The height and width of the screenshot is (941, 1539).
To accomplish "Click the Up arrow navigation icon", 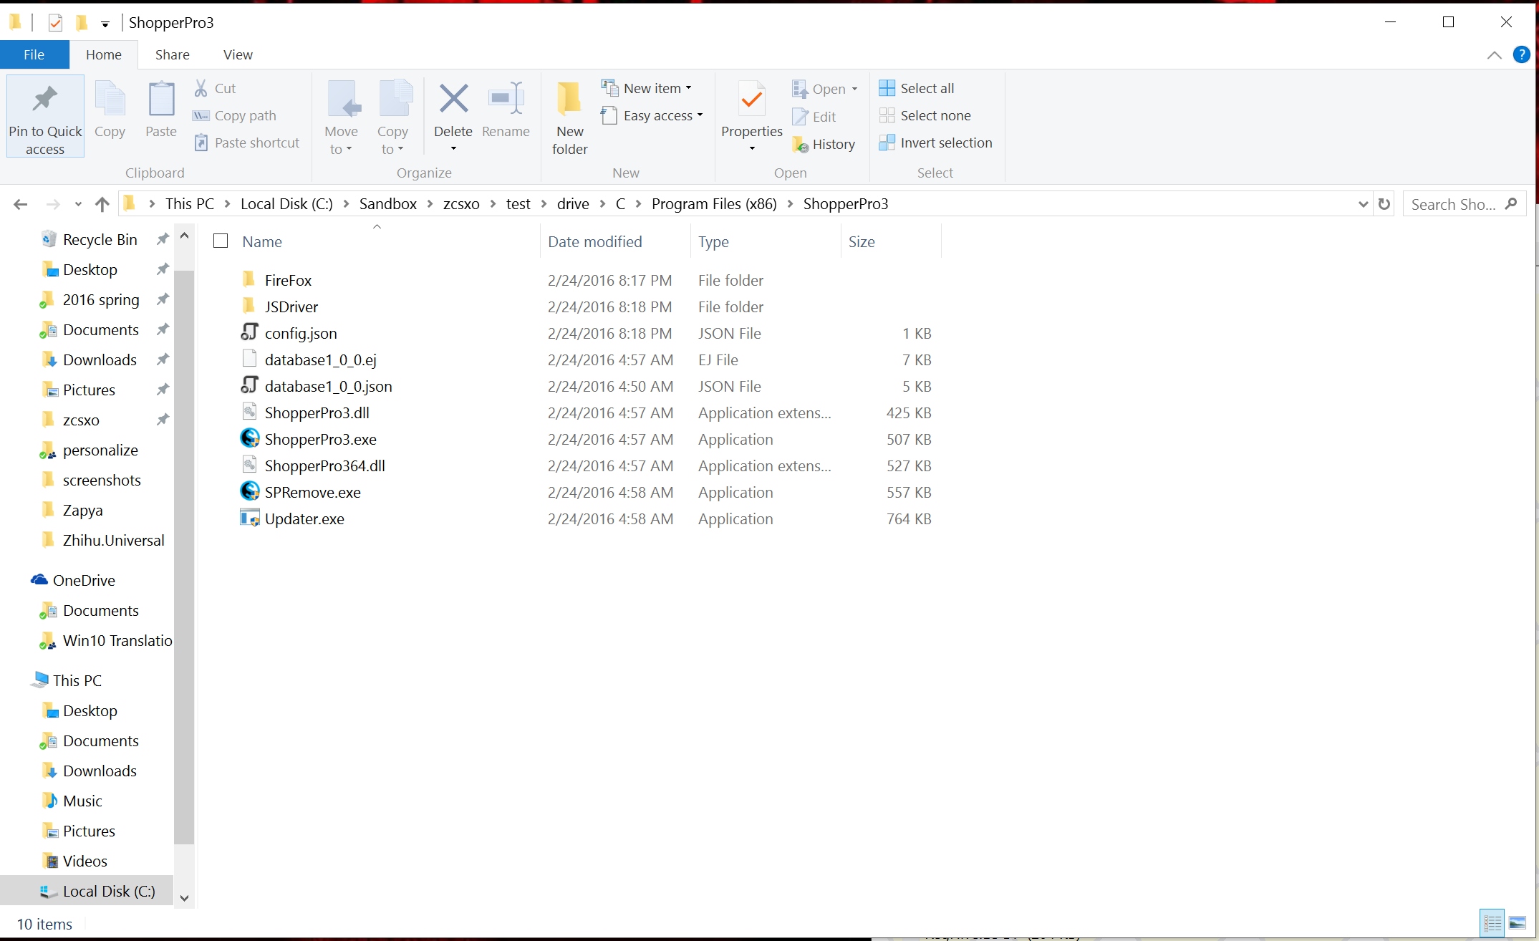I will 102,204.
